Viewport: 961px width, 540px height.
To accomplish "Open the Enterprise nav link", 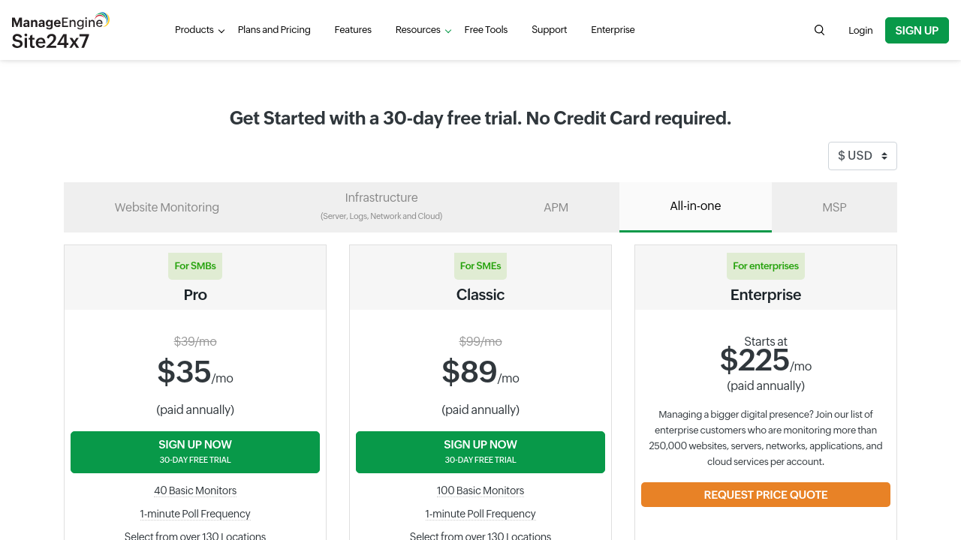I will pyautogui.click(x=613, y=30).
